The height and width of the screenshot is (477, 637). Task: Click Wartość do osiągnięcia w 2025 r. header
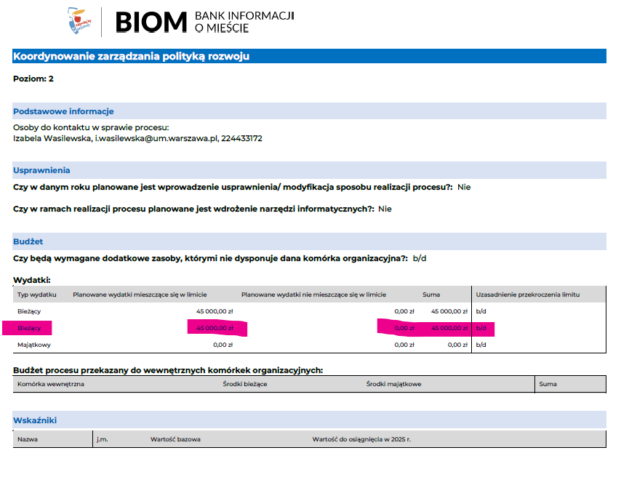[x=361, y=439]
